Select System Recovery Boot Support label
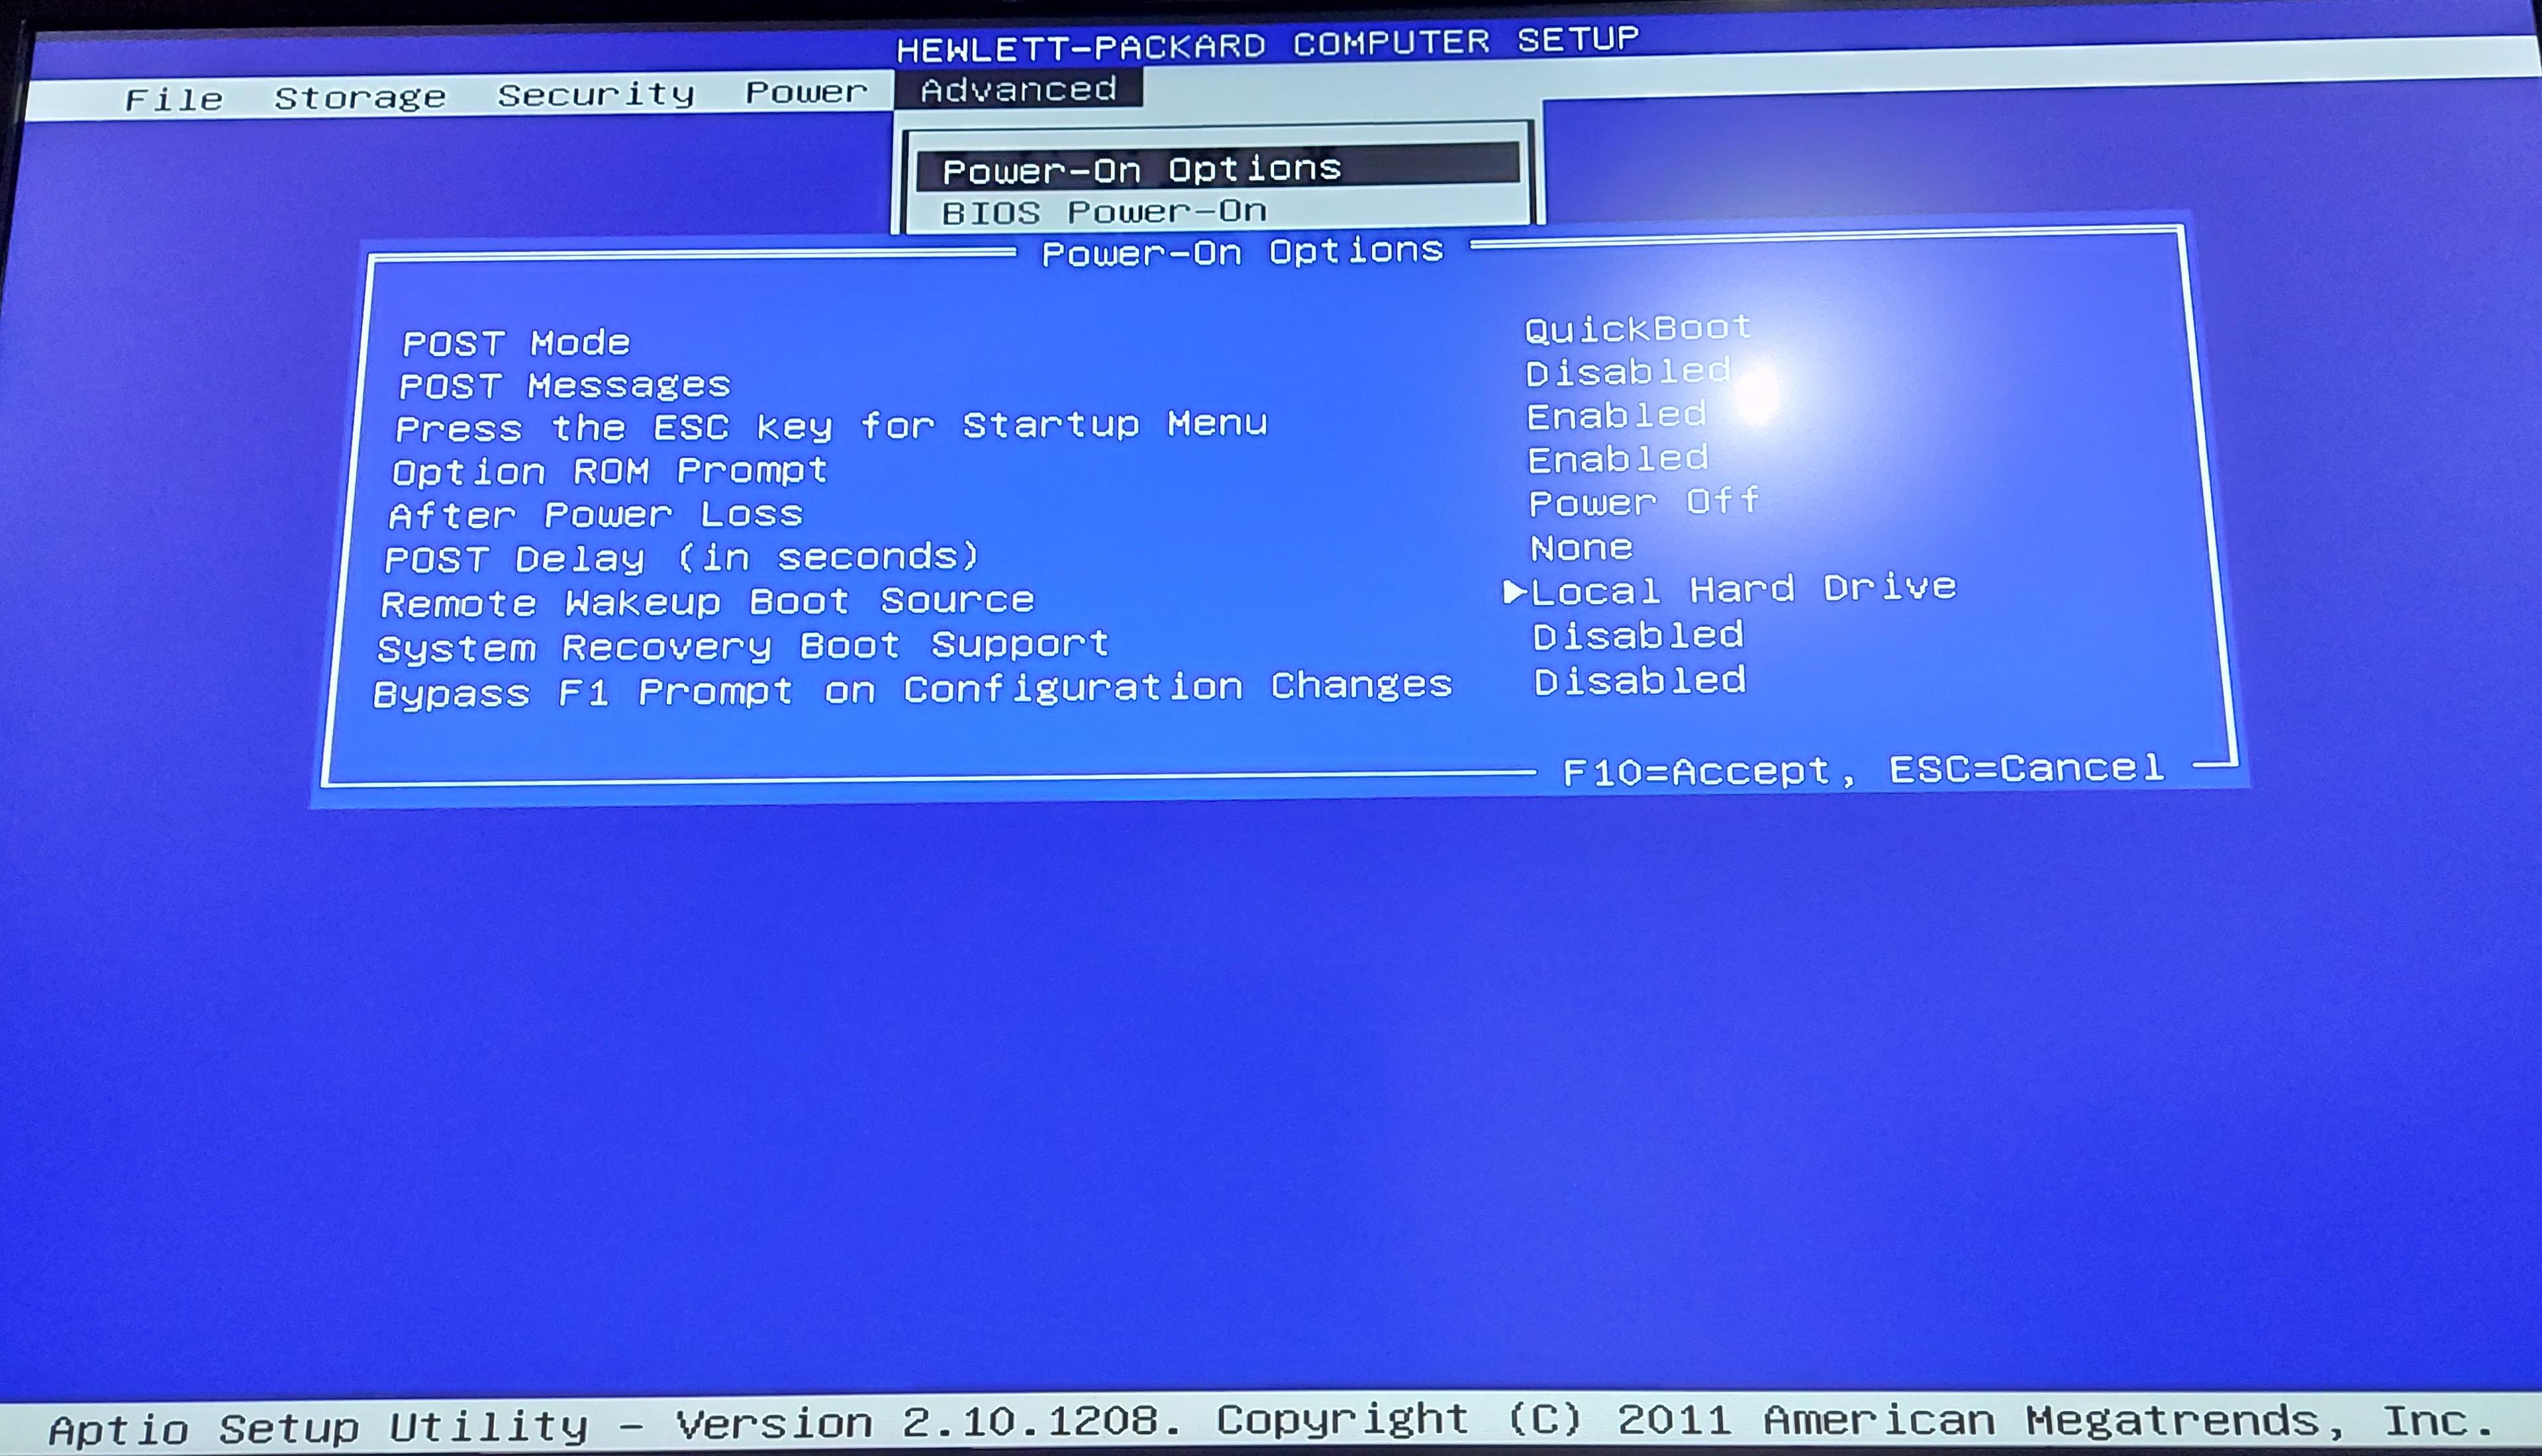The width and height of the screenshot is (2542, 1456). [744, 646]
